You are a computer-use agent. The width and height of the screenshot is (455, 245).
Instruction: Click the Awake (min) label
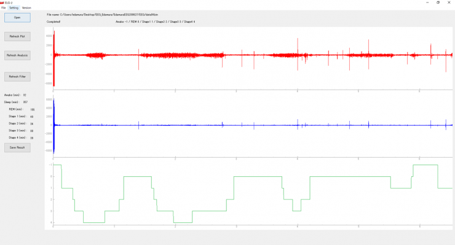click(12, 95)
